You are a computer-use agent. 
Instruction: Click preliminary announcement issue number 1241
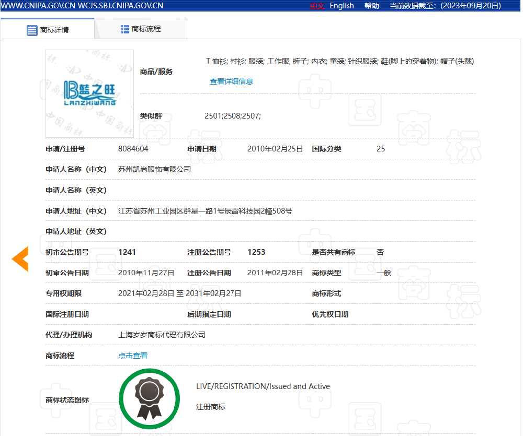coord(127,252)
